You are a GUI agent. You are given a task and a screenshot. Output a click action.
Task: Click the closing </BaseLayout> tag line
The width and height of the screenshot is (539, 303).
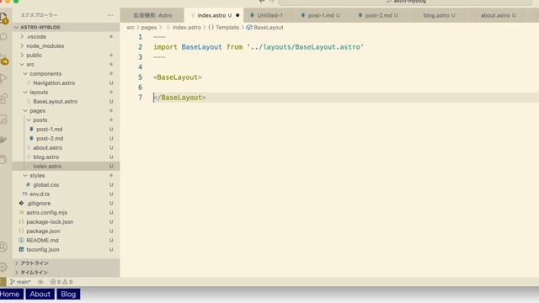(179, 98)
